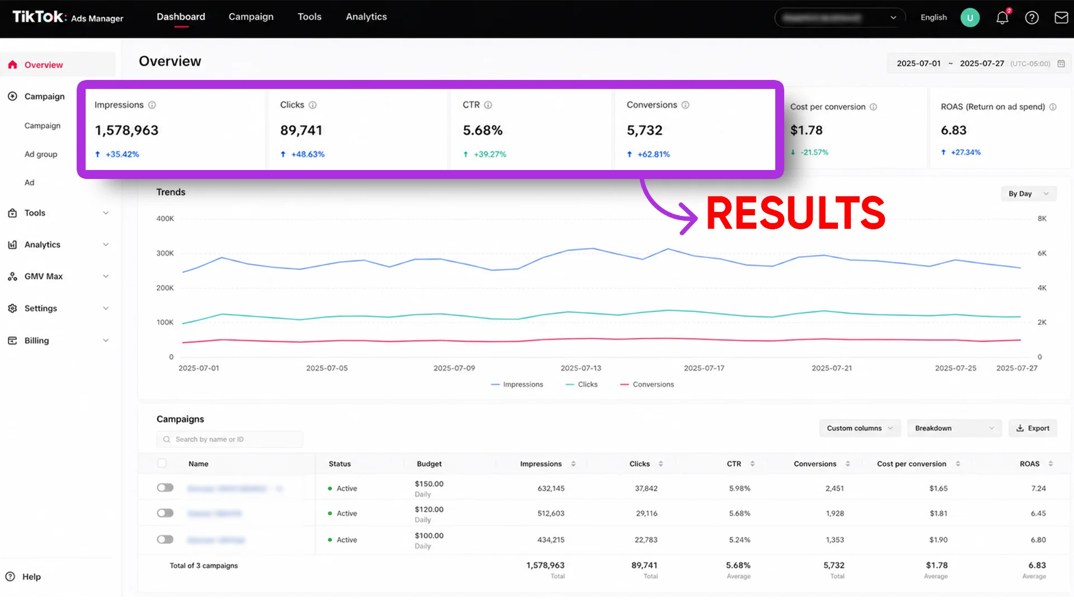Open the Custom columns dropdown
Screen dimensions: 1074x604
tap(860, 428)
